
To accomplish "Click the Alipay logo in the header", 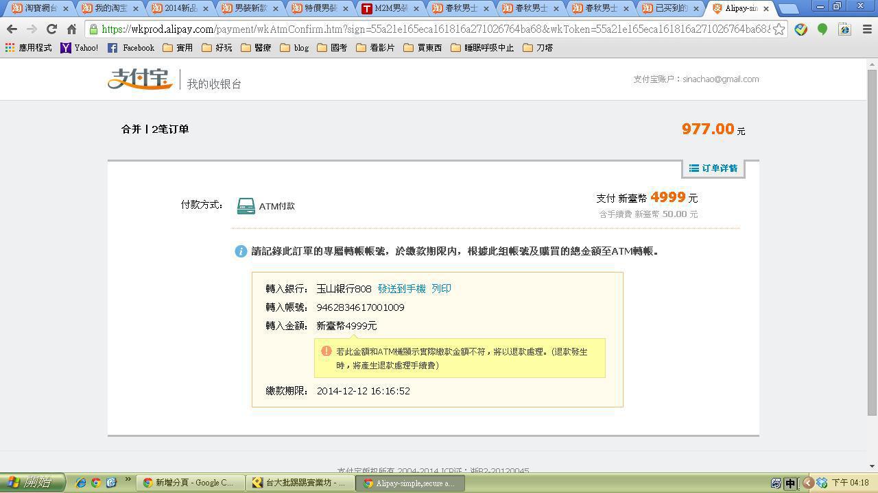I will pyautogui.click(x=140, y=79).
